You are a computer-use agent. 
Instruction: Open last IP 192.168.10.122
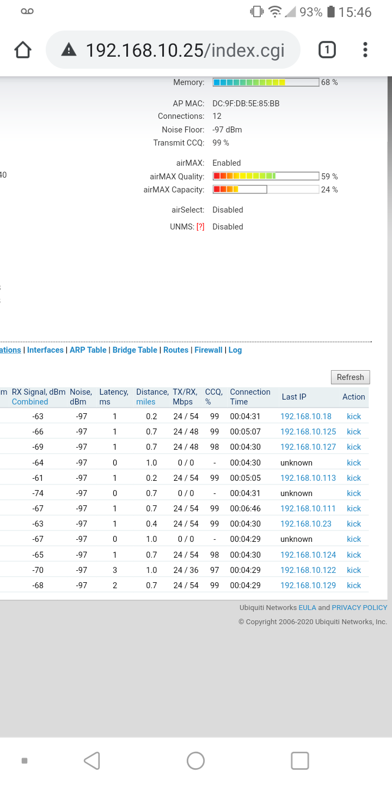click(308, 570)
